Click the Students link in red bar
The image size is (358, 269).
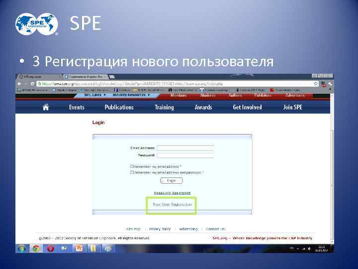click(x=207, y=95)
